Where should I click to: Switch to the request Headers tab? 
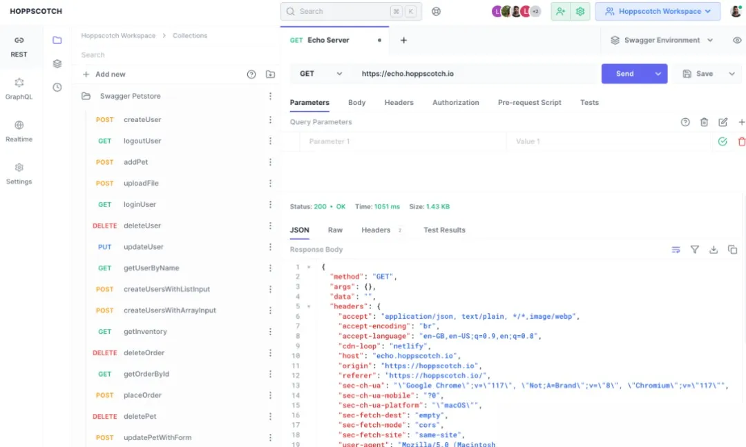[x=399, y=103]
